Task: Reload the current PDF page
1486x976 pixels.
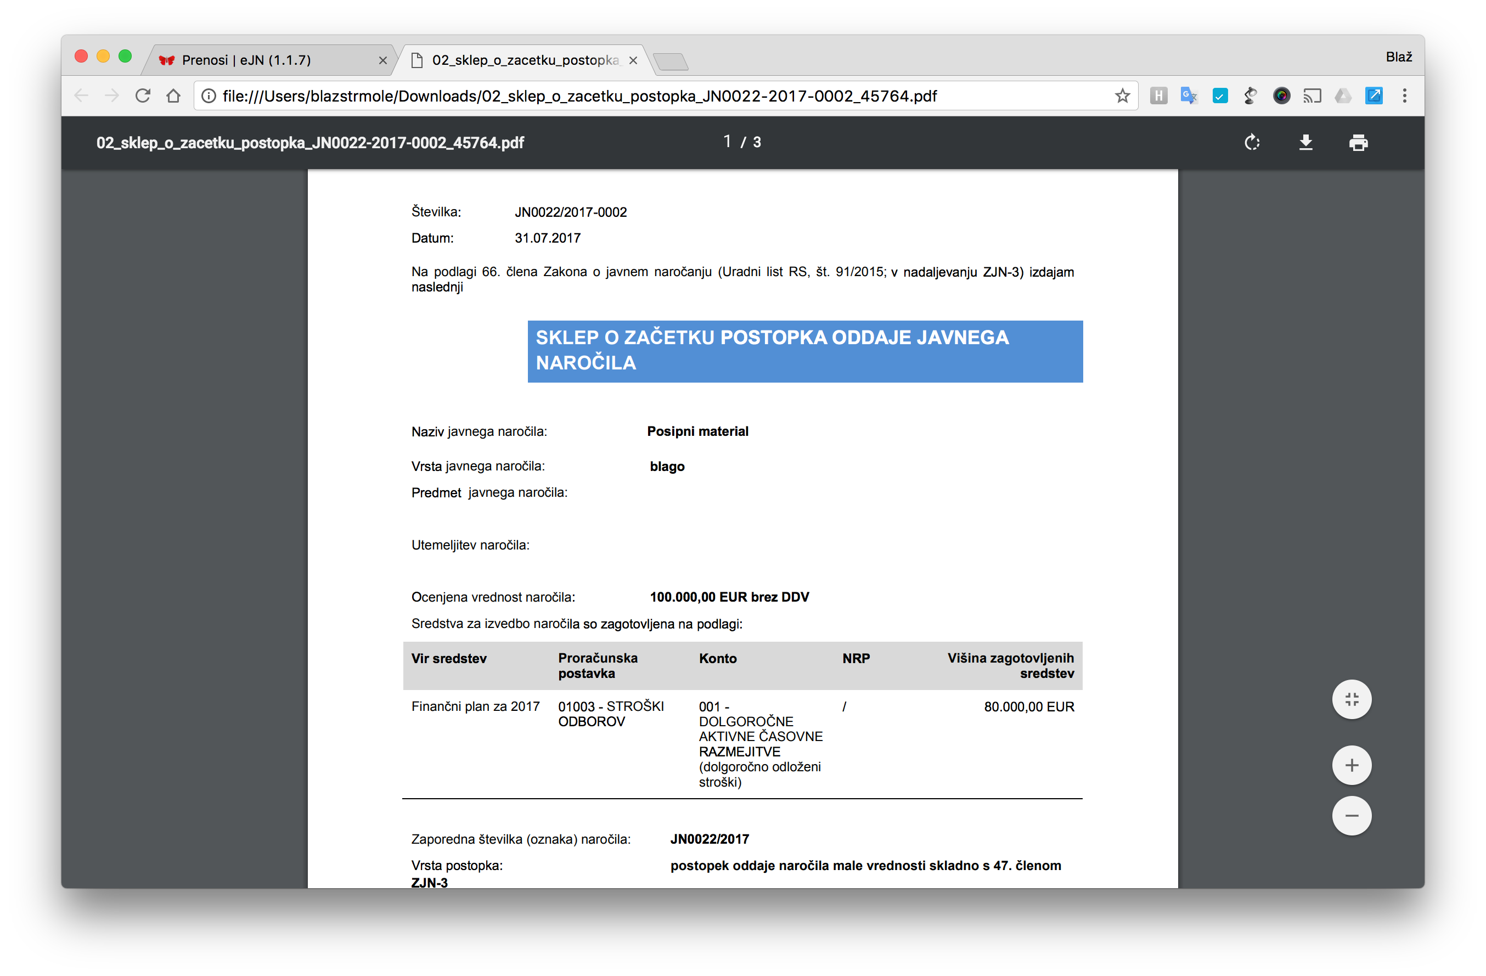Action: pyautogui.click(x=143, y=96)
